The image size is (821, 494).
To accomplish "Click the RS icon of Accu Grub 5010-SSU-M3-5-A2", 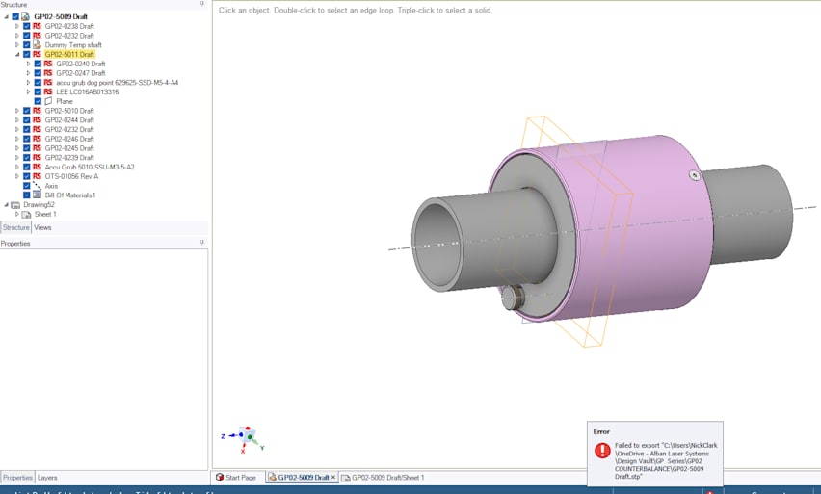I will [37, 167].
